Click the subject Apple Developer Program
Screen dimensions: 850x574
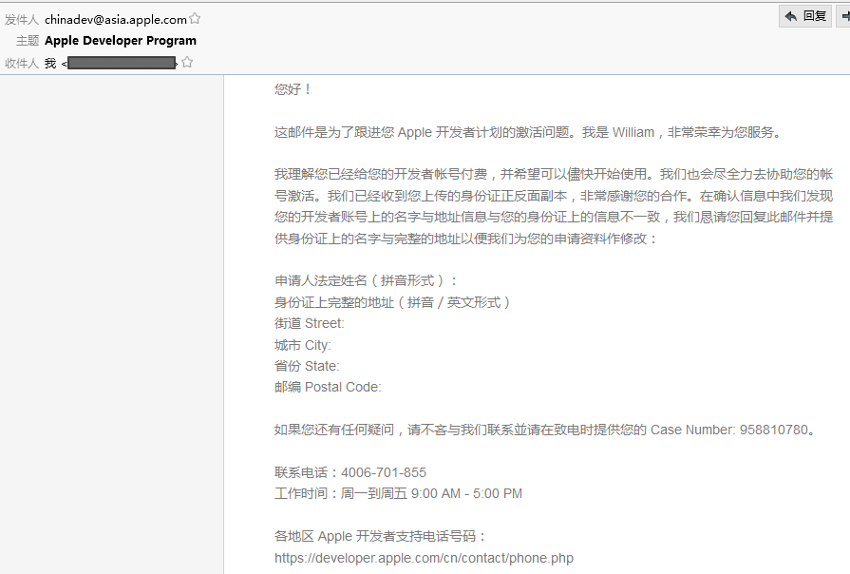(121, 41)
